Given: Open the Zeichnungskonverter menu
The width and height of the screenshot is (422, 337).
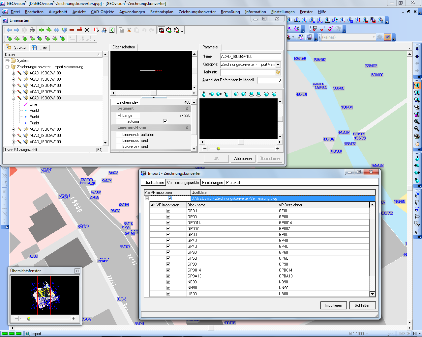Looking at the screenshot, I should click(197, 12).
